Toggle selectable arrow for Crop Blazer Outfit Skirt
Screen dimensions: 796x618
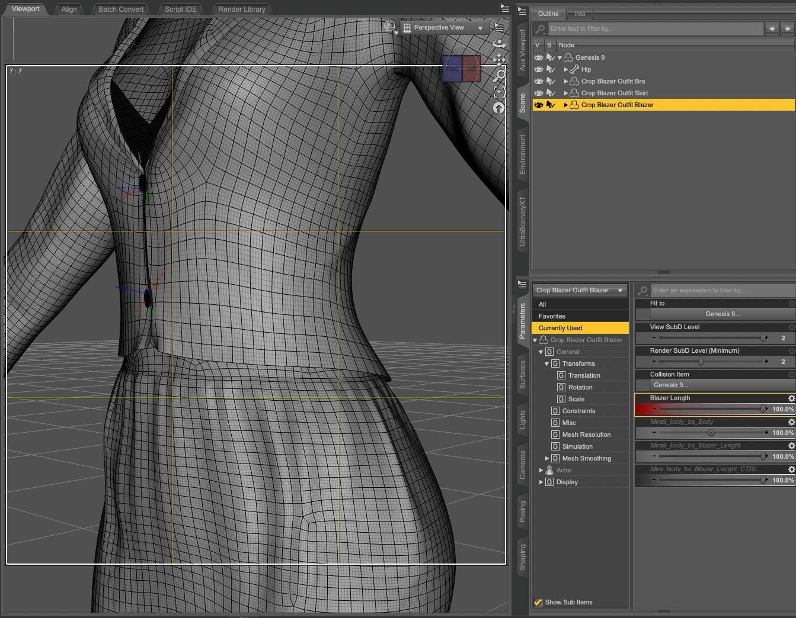pyautogui.click(x=551, y=93)
